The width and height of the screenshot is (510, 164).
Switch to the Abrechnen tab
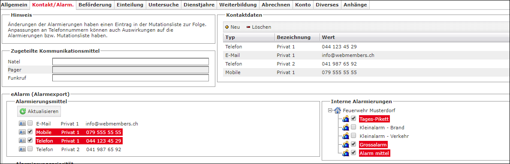pyautogui.click(x=276, y=5)
